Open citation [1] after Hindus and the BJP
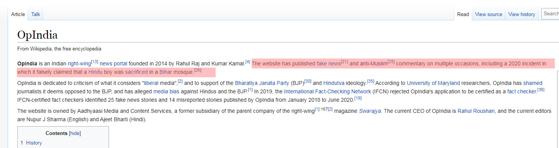Image resolution: width=559 pixels, height=148 pixels. click(x=250, y=89)
